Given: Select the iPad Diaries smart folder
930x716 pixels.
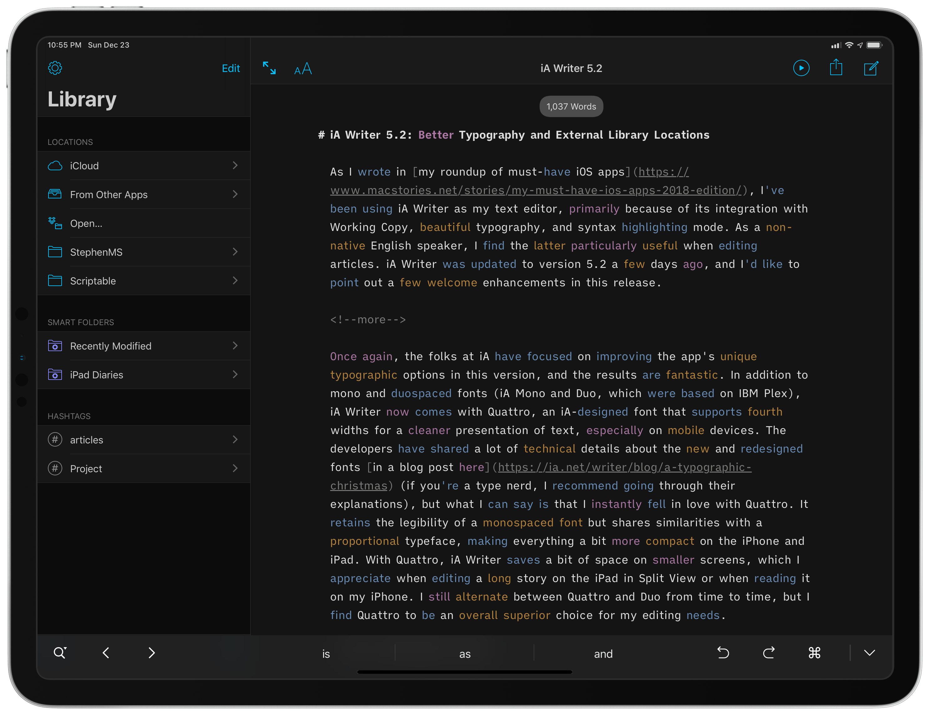Looking at the screenshot, I should (143, 375).
